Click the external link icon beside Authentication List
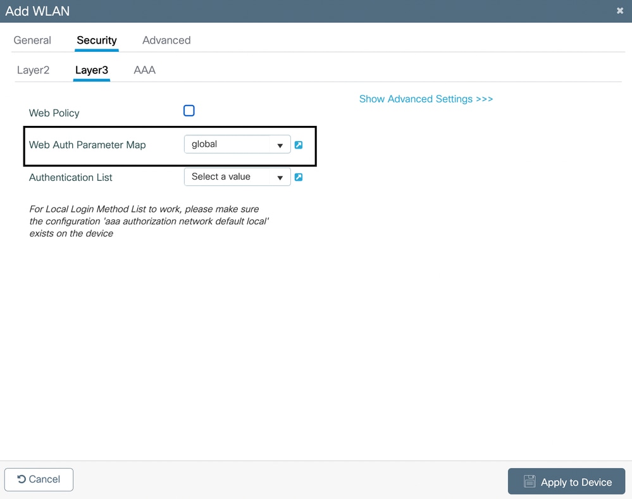The width and height of the screenshot is (632, 499). (299, 177)
